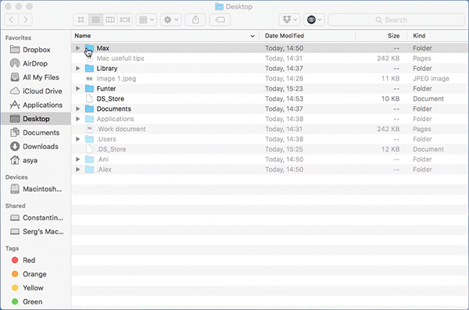The height and width of the screenshot is (310, 469).
Task: Click the Edit Tags toolbar icon
Action: pos(220,20)
